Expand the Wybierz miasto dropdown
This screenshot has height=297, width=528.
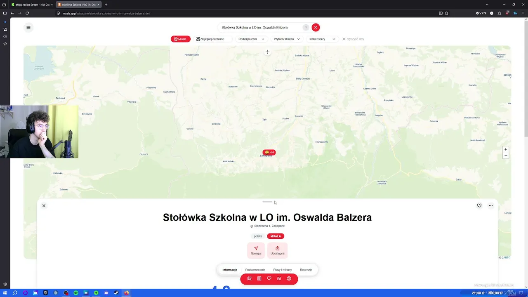(x=287, y=39)
